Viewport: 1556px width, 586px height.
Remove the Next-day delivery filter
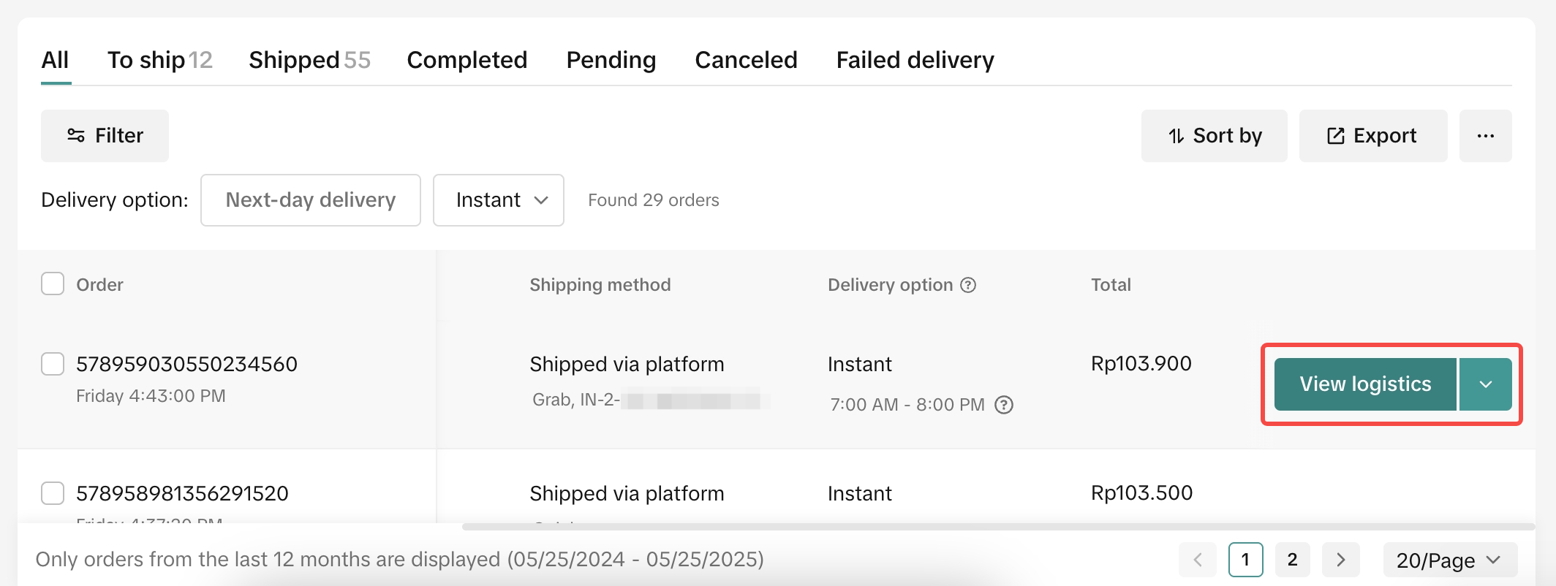point(310,199)
